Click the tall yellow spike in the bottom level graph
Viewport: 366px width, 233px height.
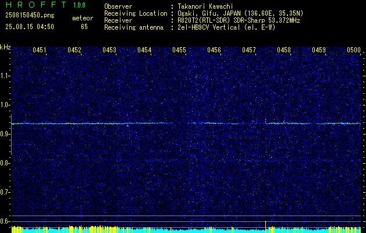265,226
